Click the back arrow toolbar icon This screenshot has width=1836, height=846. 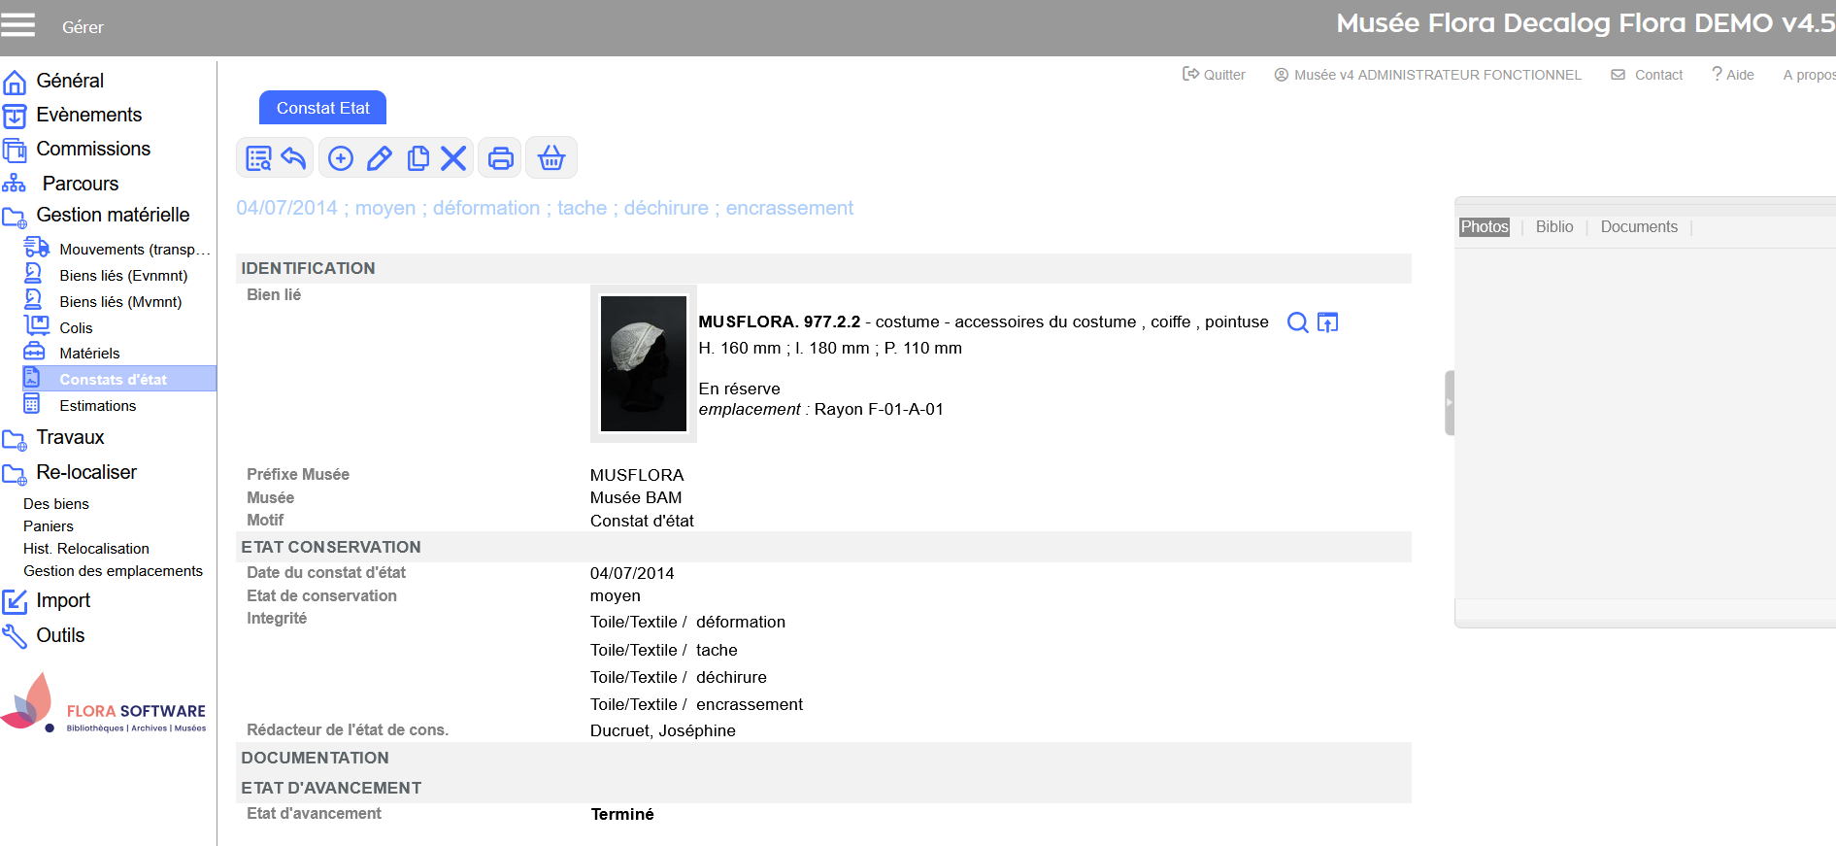[x=293, y=158]
